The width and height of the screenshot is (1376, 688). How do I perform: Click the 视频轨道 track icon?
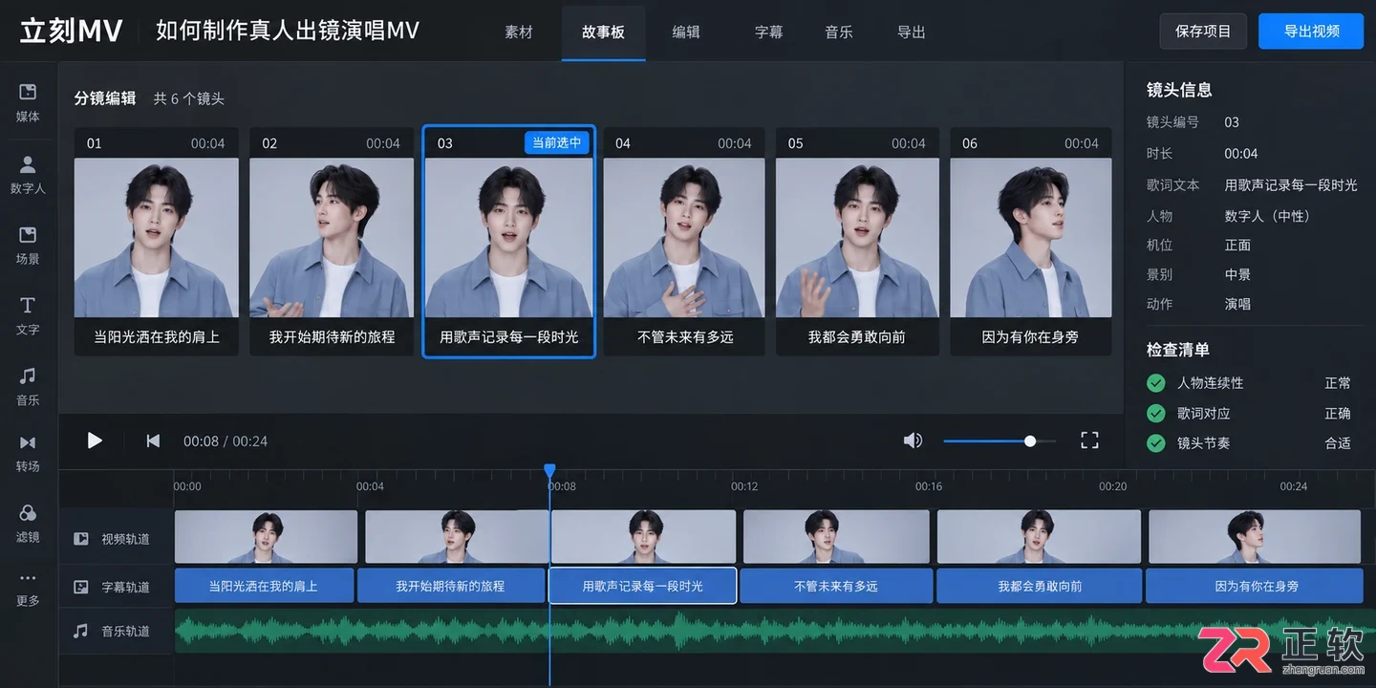pyautogui.click(x=81, y=539)
